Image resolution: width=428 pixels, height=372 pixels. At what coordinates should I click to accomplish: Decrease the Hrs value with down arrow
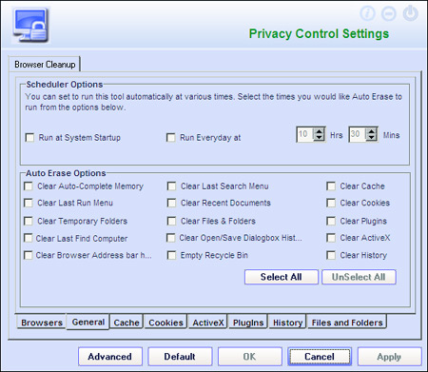(319, 137)
